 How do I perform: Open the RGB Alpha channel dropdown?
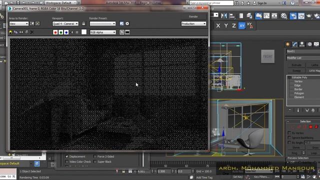(x=103, y=32)
